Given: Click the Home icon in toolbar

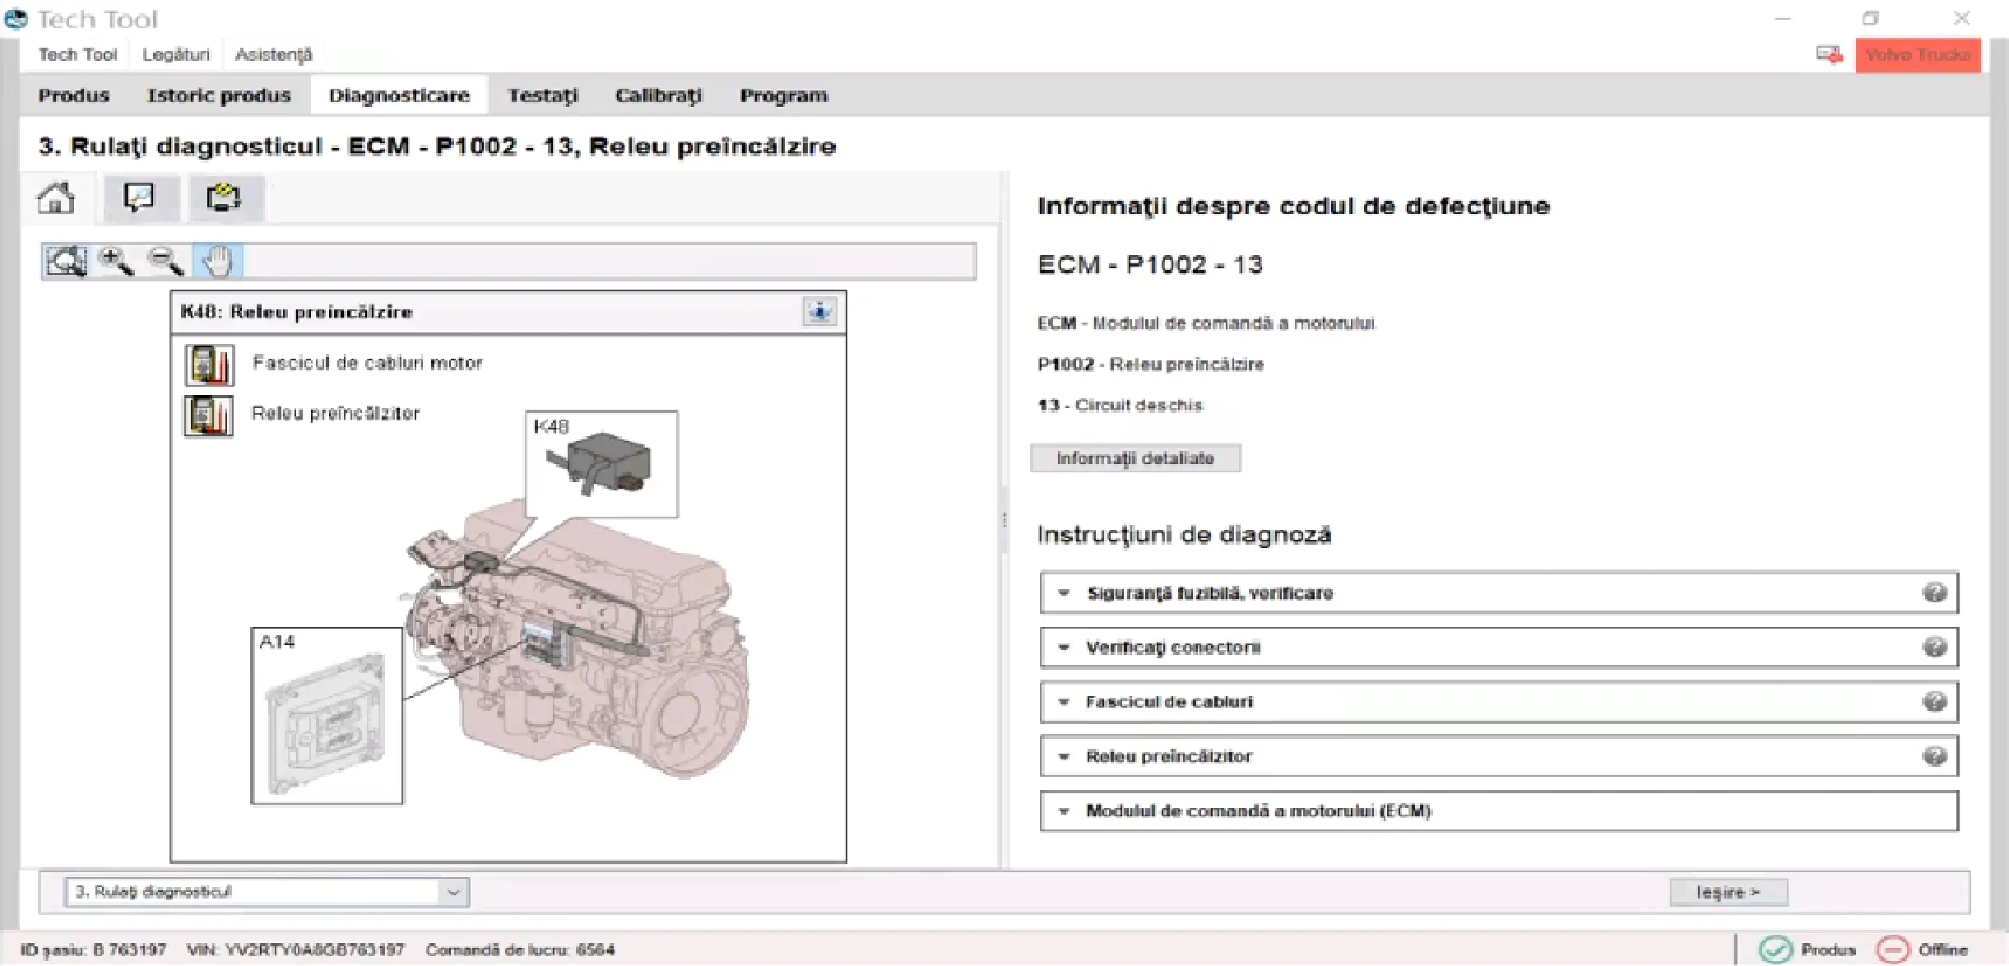Looking at the screenshot, I should point(56,198).
